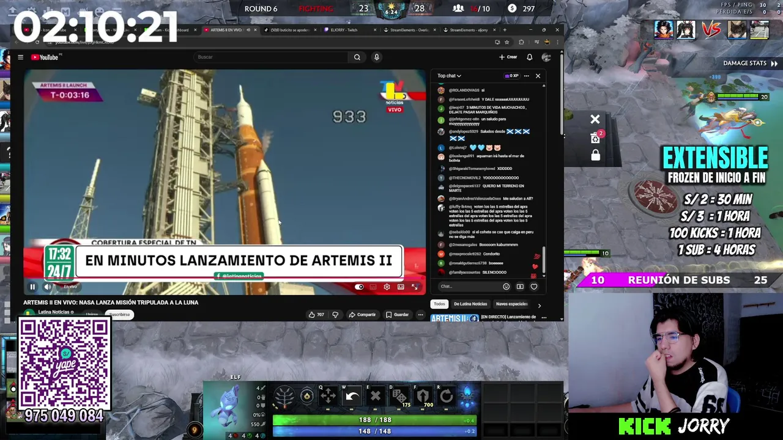Open the game icon with red 2 badge
This screenshot has width=783, height=440.
596,137
